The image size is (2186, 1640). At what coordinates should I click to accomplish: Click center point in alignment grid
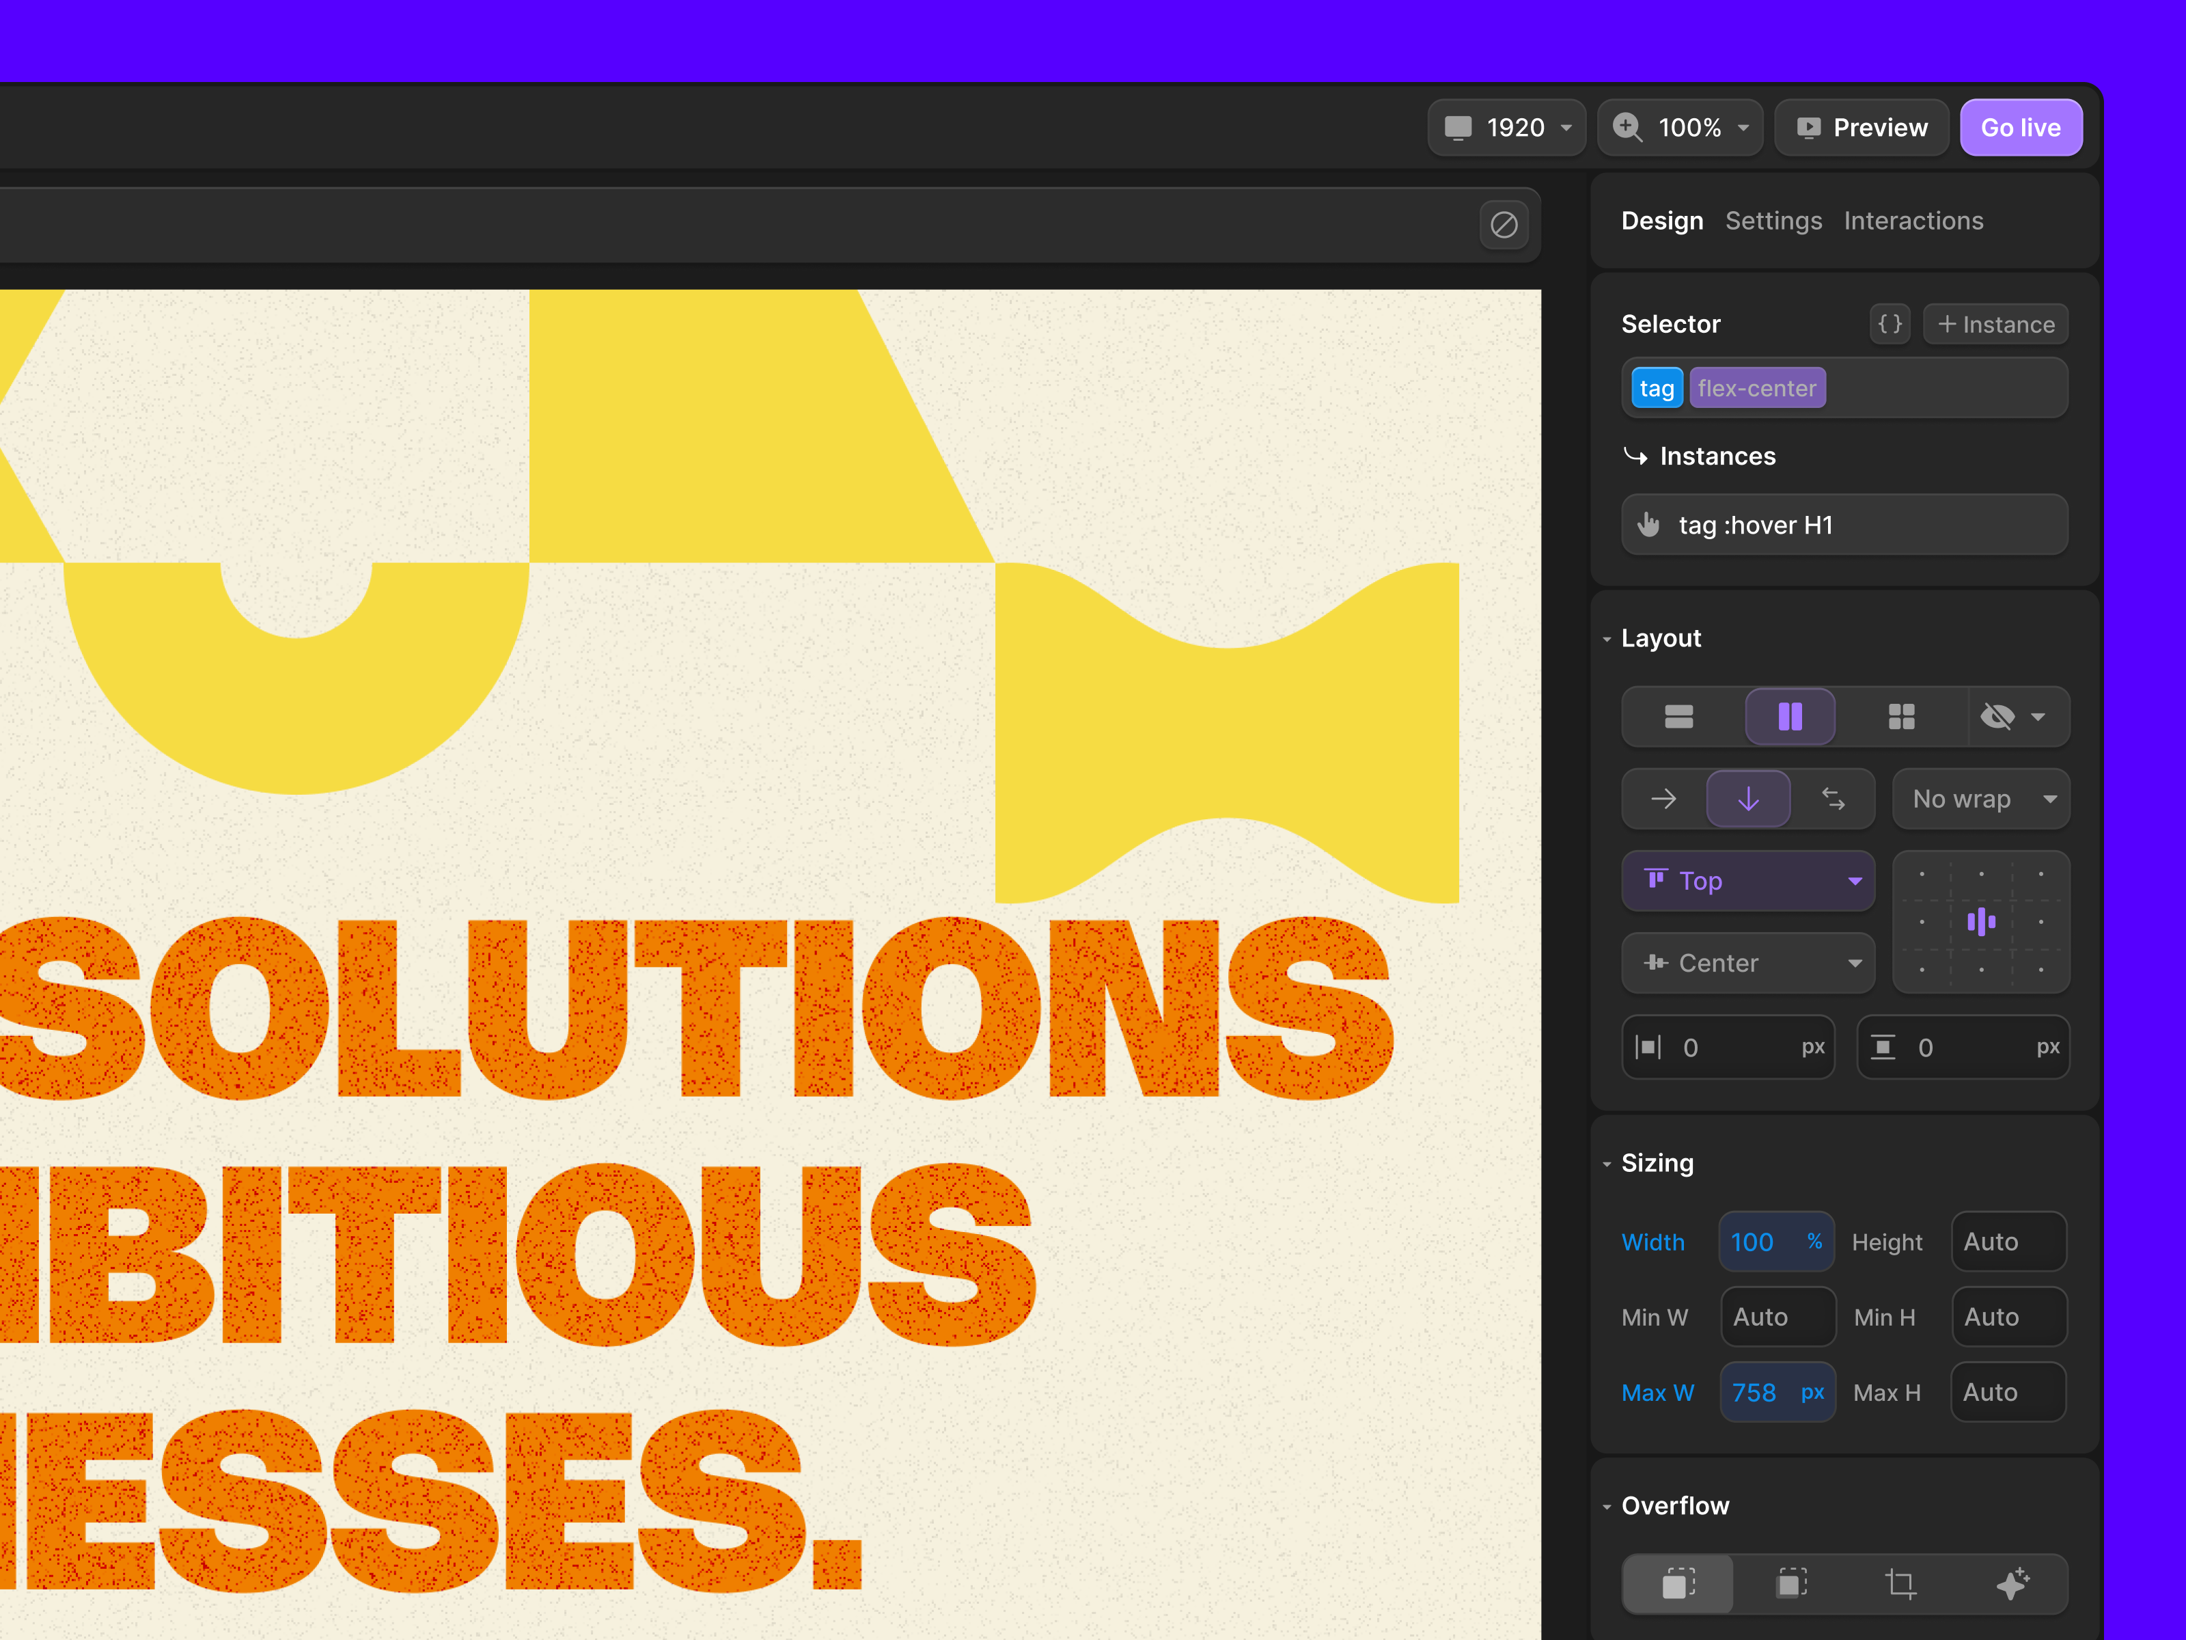click(1980, 922)
